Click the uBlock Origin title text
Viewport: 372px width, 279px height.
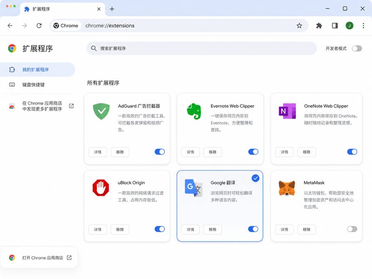[131, 183]
